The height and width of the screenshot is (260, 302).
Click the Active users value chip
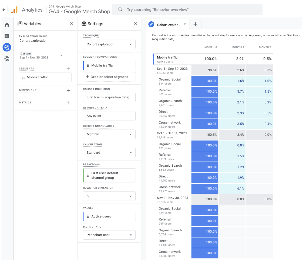tap(109, 216)
